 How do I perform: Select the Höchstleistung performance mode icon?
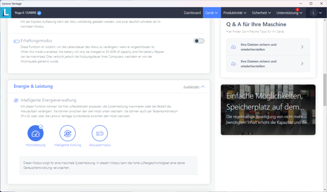[x=35, y=133]
